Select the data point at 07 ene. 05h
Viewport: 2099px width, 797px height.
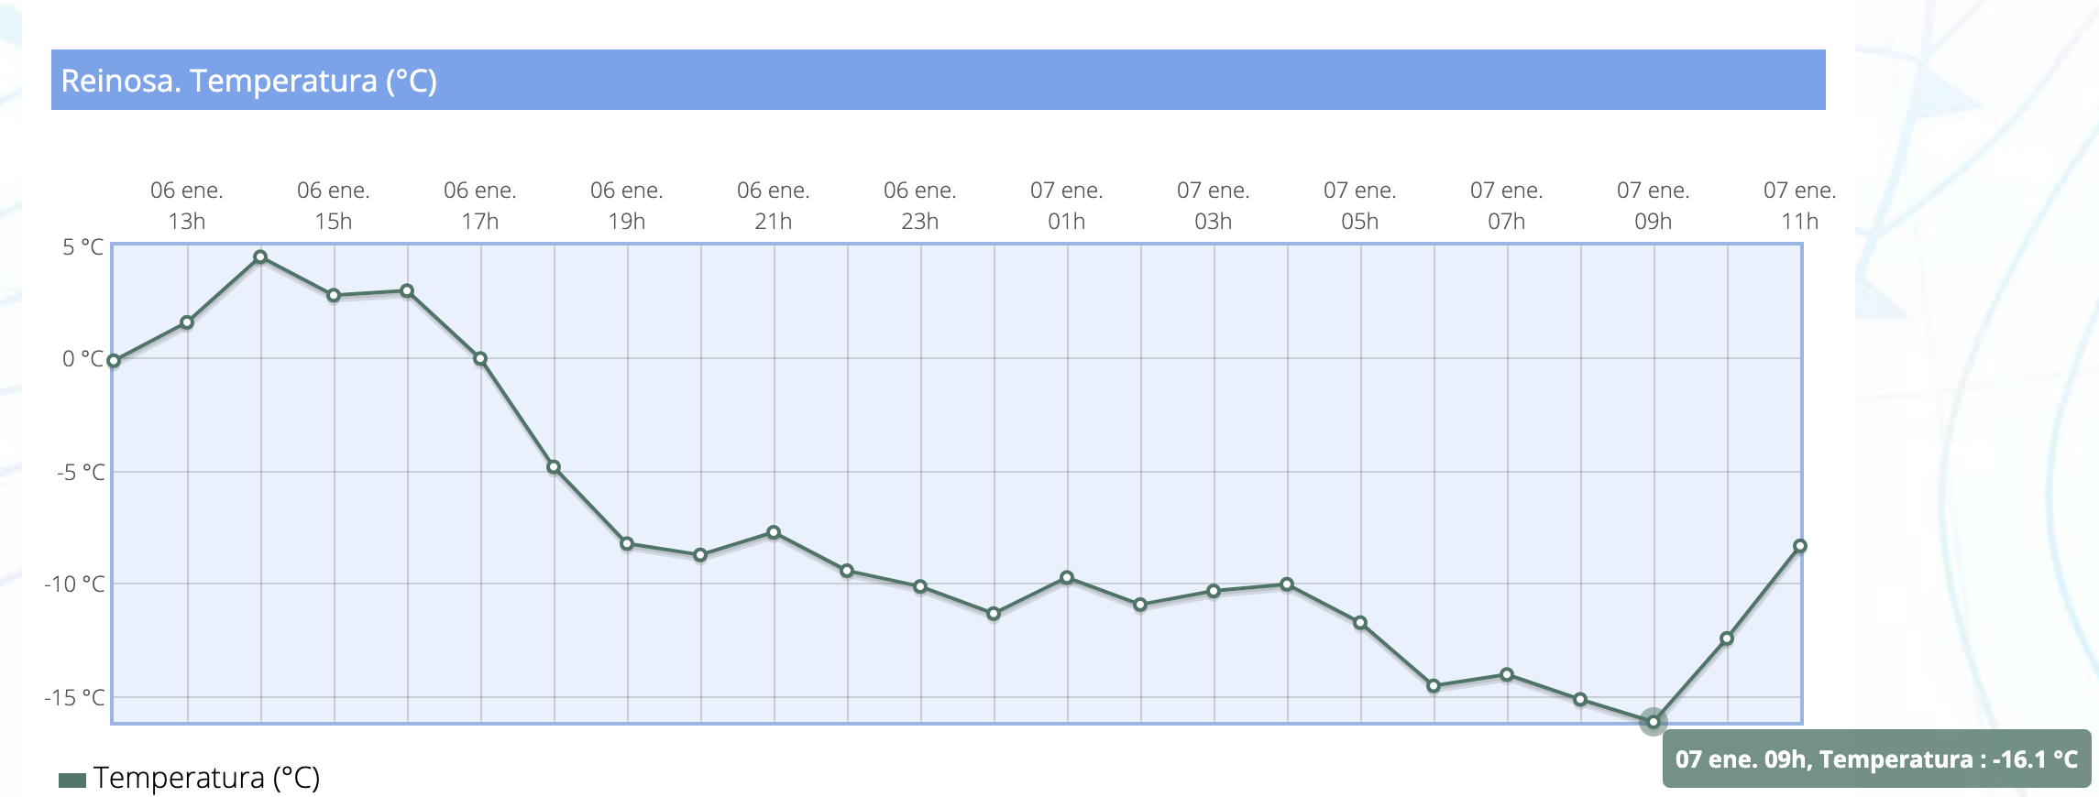click(1360, 623)
